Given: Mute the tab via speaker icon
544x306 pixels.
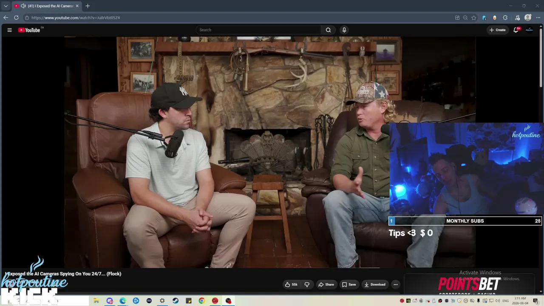Looking at the screenshot, I should pyautogui.click(x=23, y=6).
